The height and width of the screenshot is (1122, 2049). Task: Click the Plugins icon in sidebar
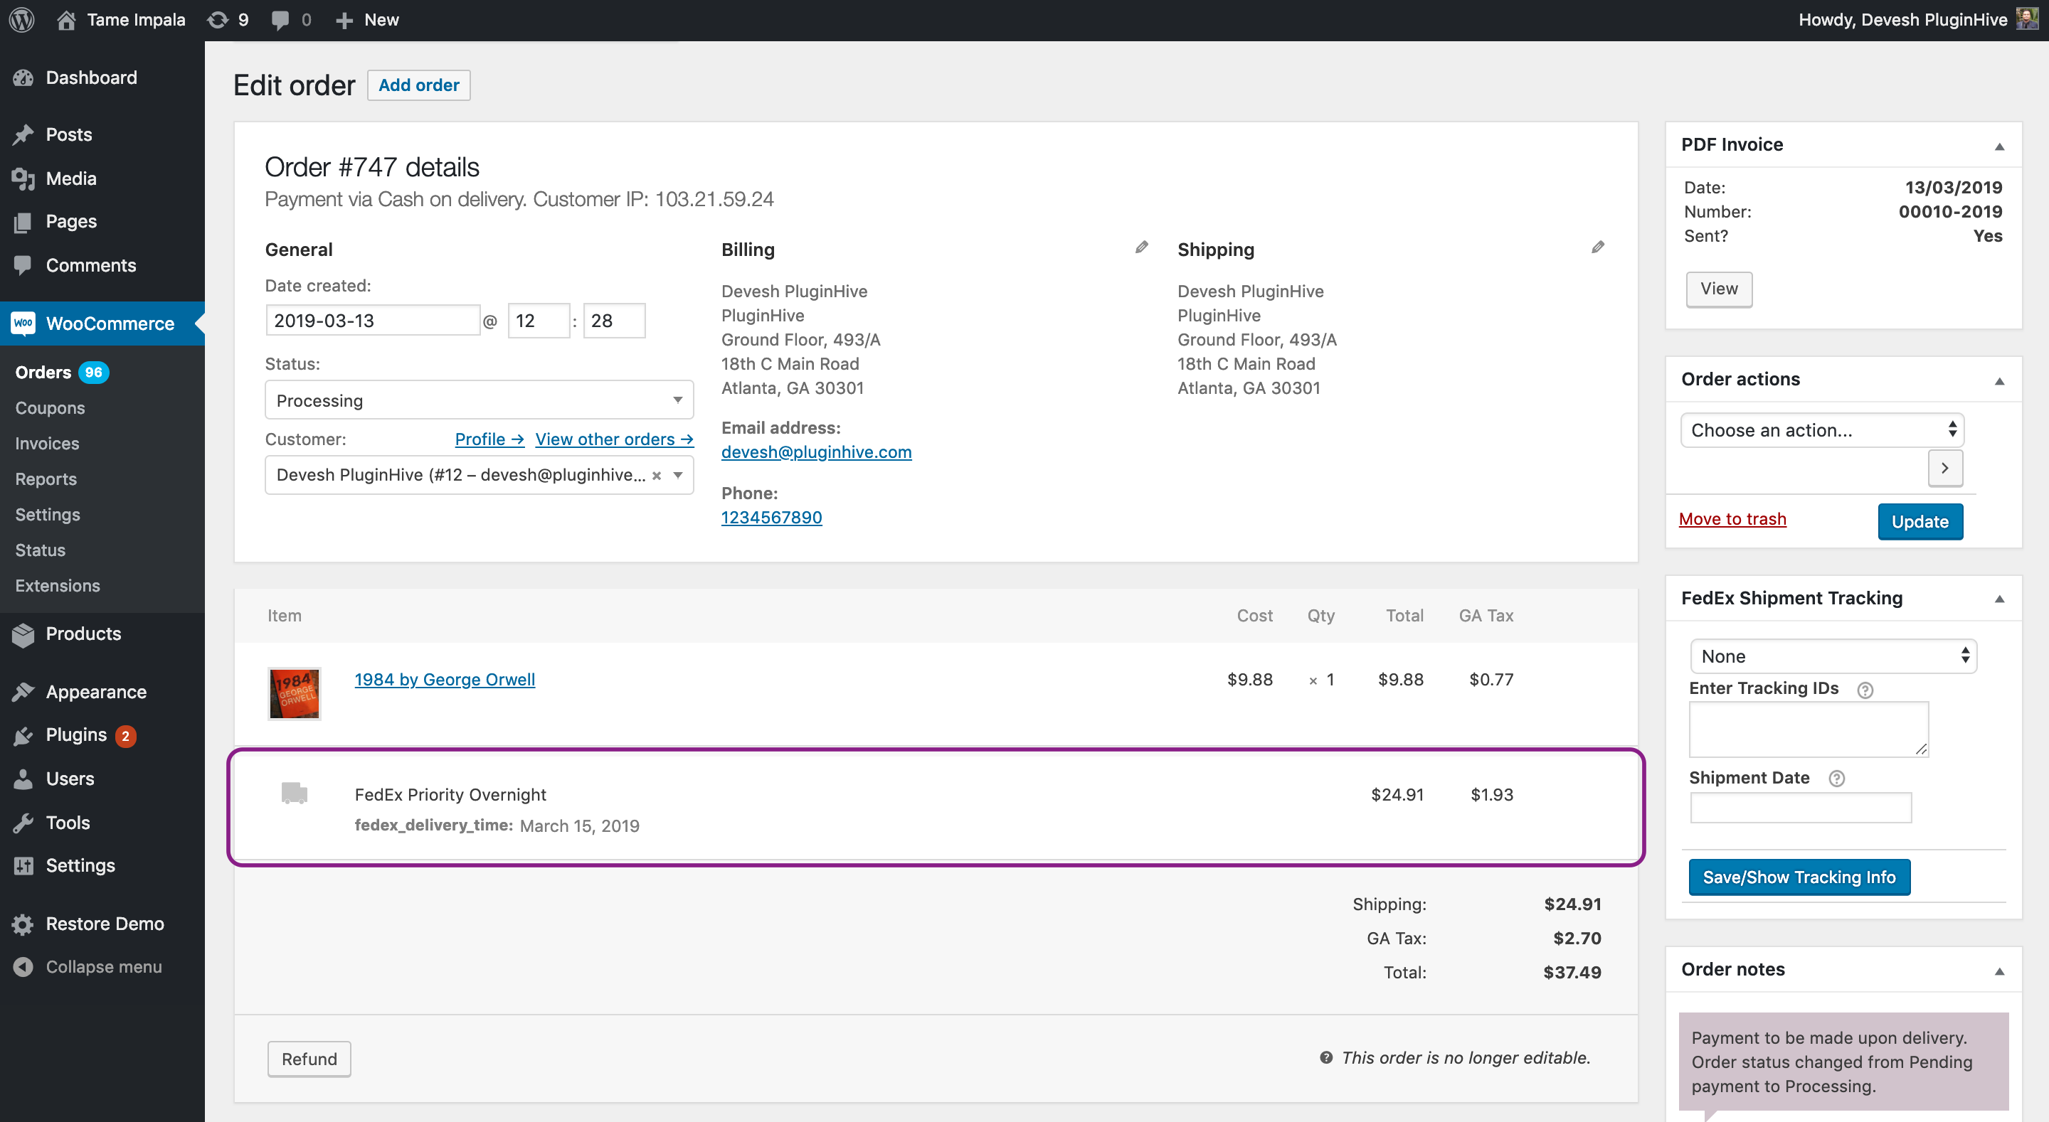[x=23, y=735]
